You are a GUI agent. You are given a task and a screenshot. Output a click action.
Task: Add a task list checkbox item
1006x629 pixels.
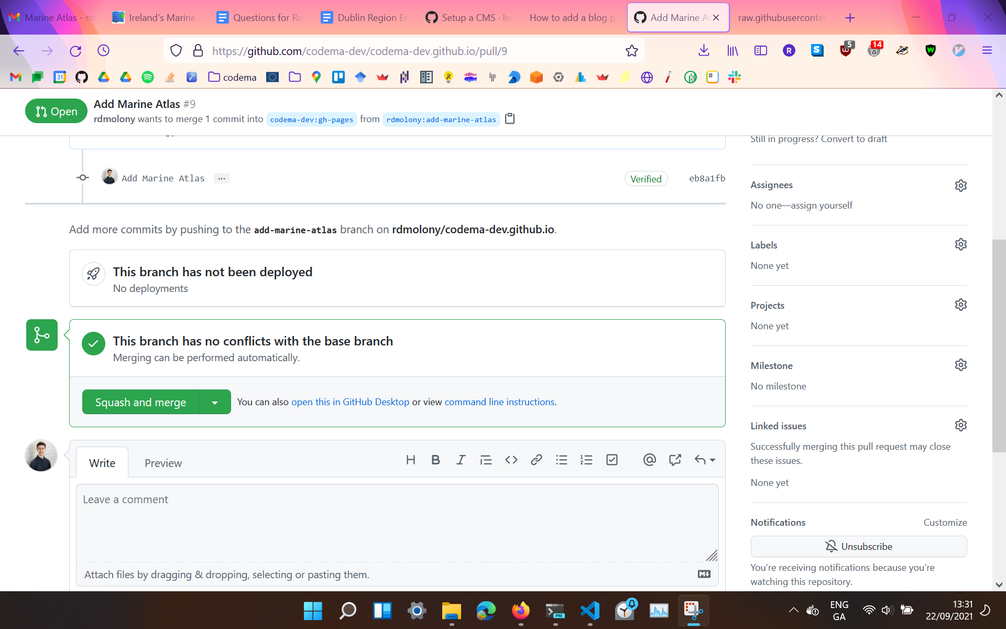pyautogui.click(x=611, y=460)
